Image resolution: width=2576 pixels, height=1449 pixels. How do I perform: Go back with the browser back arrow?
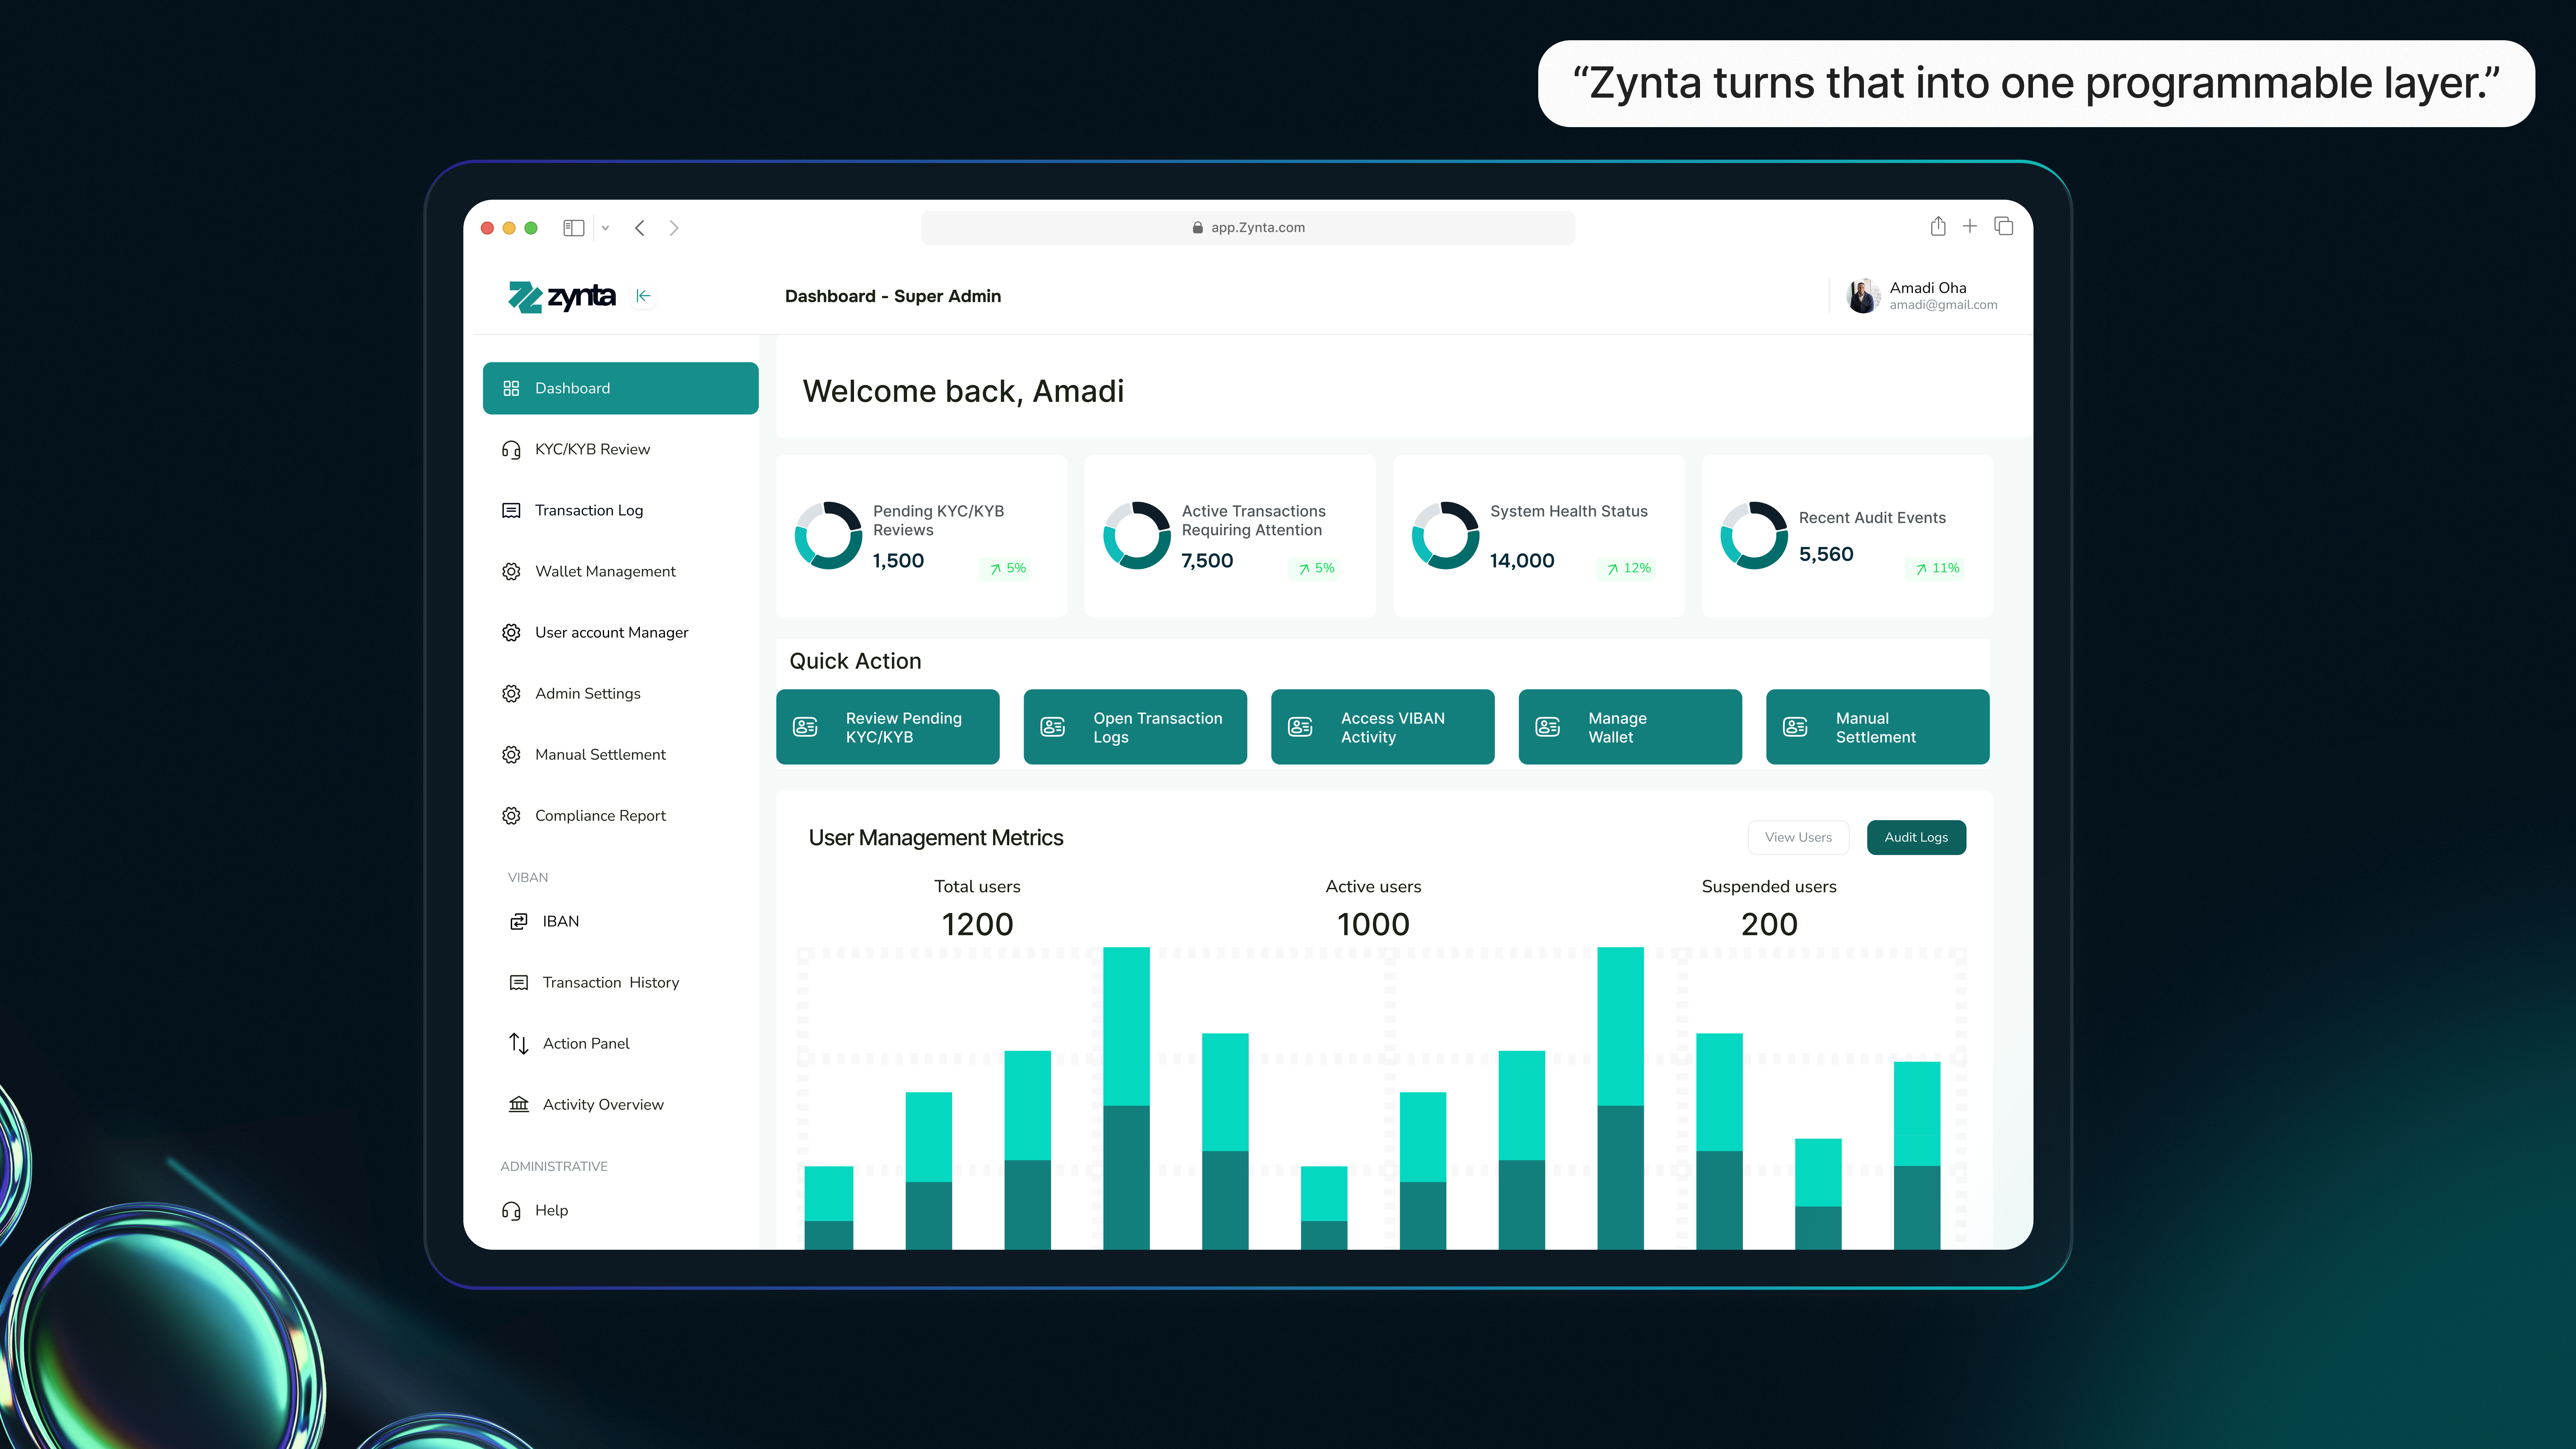[640, 228]
